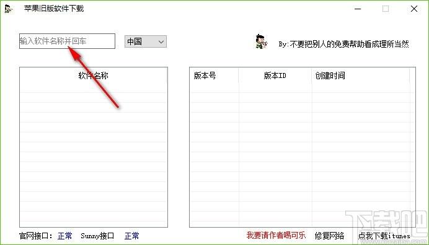
Task: Click the app icon in the title bar
Action: (x=8, y=9)
